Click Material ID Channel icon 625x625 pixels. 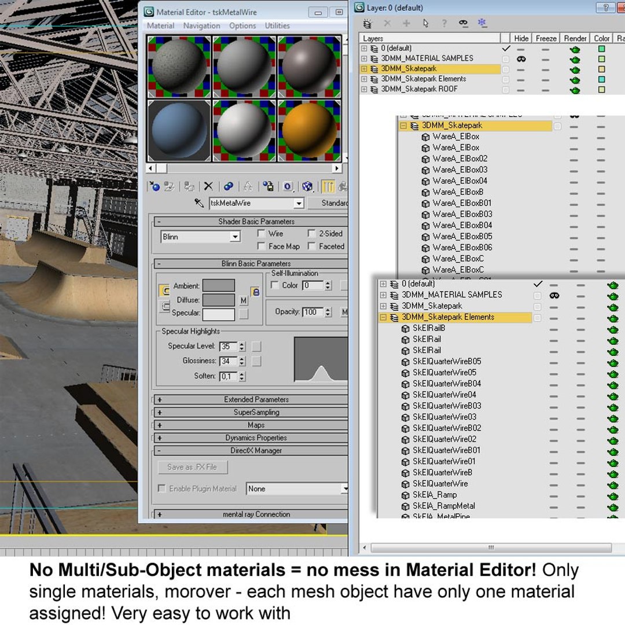point(288,186)
